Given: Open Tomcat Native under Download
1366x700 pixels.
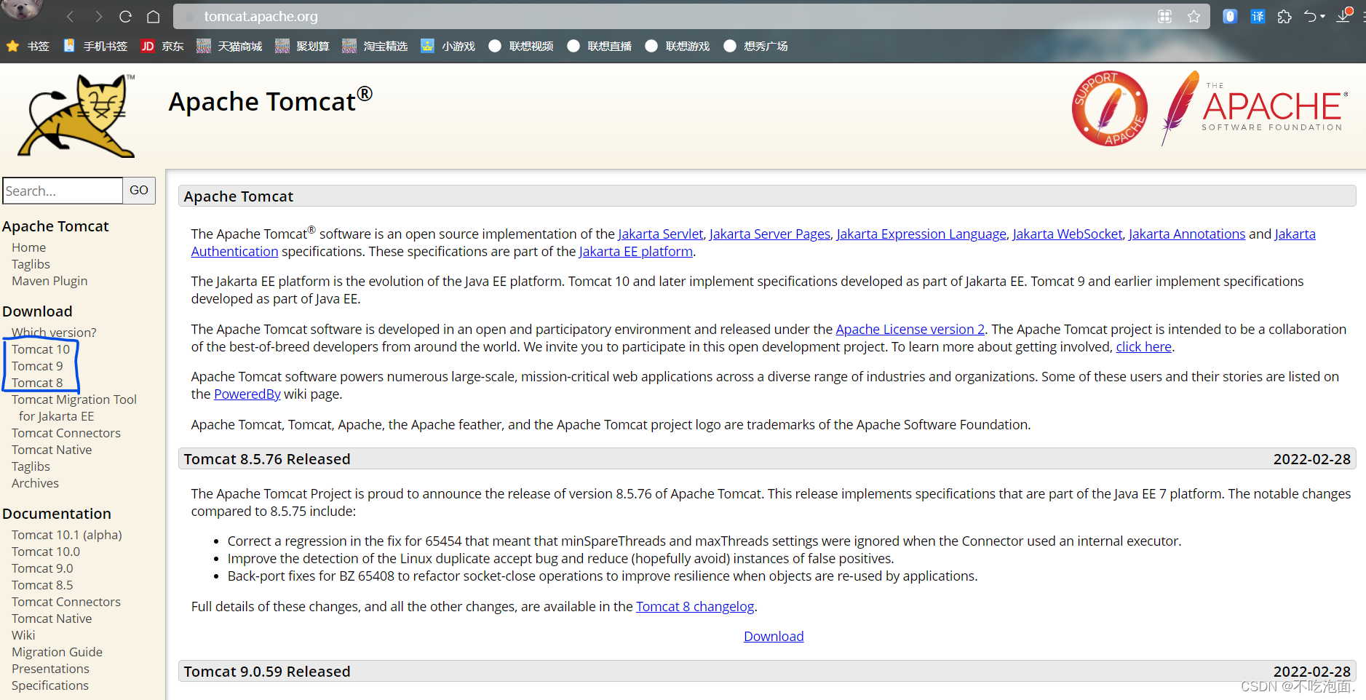Looking at the screenshot, I should (52, 450).
